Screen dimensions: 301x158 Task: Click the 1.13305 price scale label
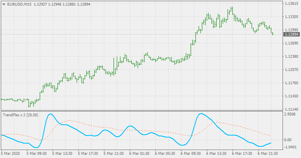point(292,17)
